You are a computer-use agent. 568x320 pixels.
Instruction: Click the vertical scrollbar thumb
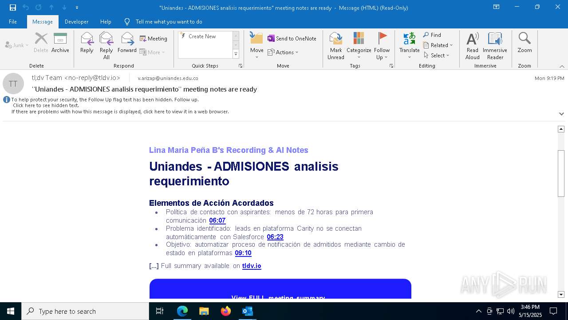[561, 173]
